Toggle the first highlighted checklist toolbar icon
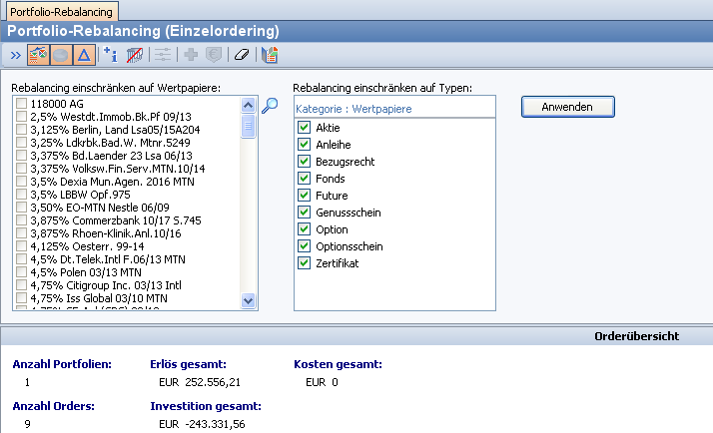This screenshot has width=713, height=433. click(x=39, y=56)
